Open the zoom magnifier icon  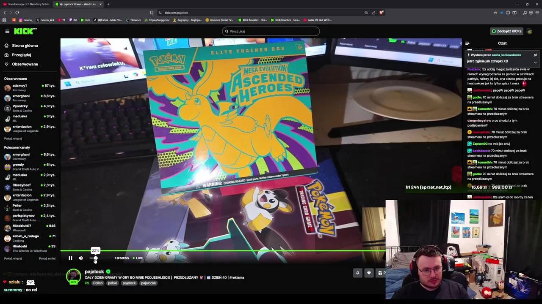click(x=366, y=13)
